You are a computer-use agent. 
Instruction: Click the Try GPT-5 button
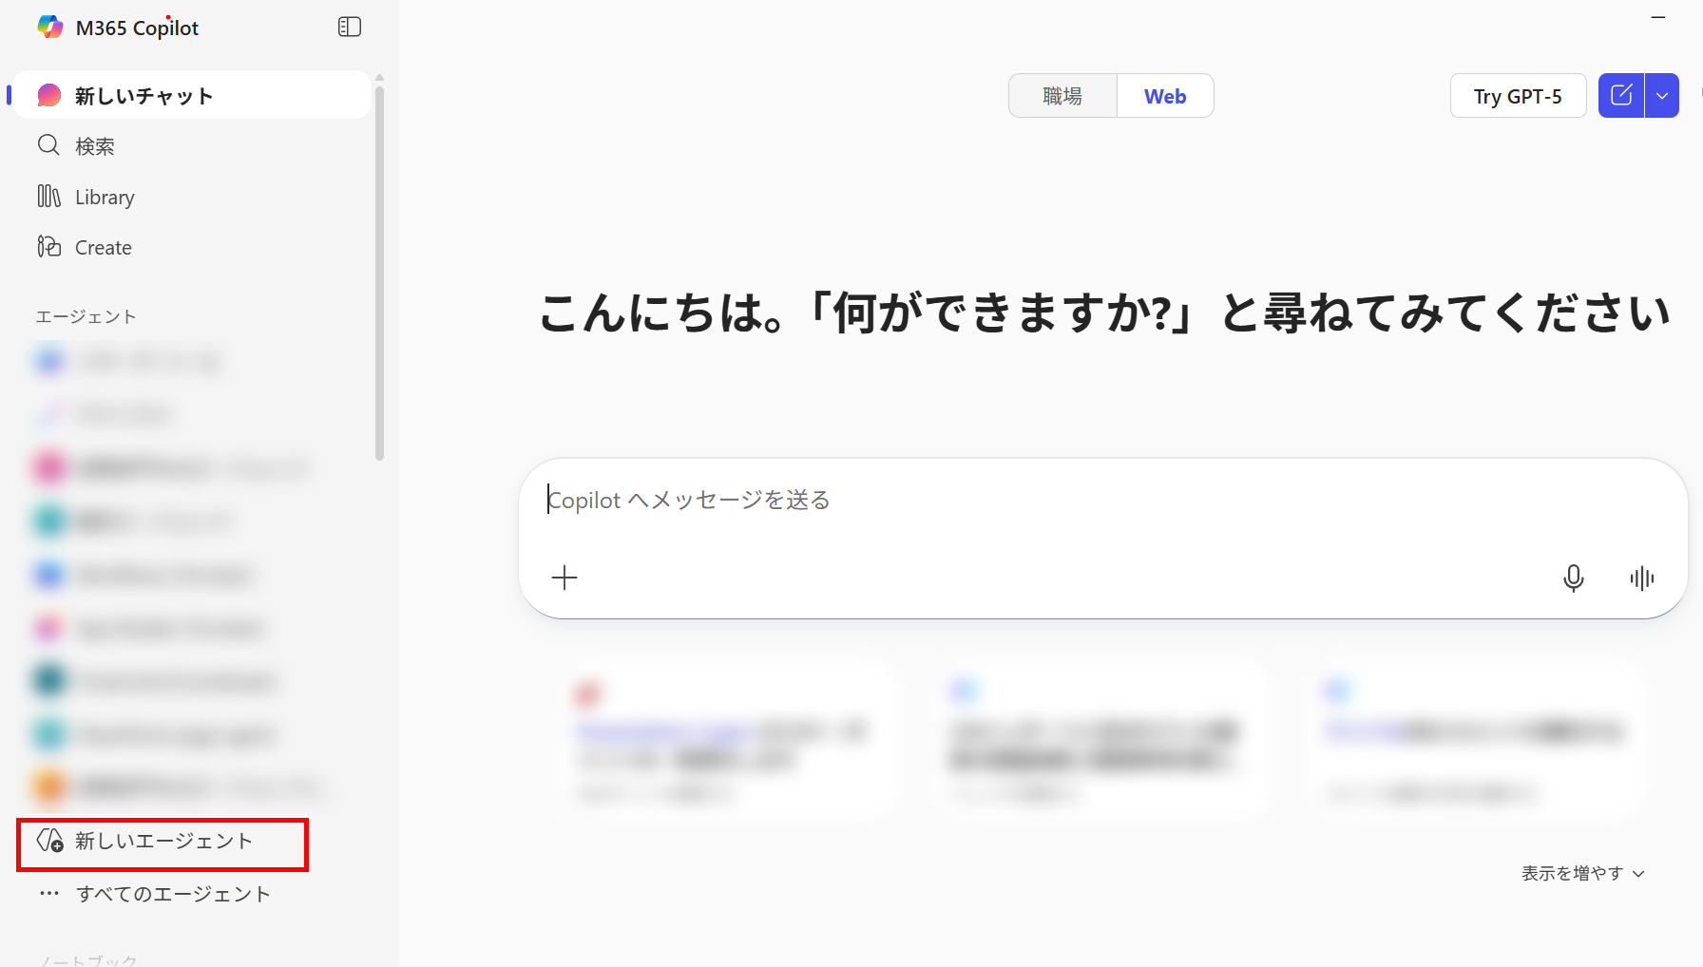point(1518,95)
